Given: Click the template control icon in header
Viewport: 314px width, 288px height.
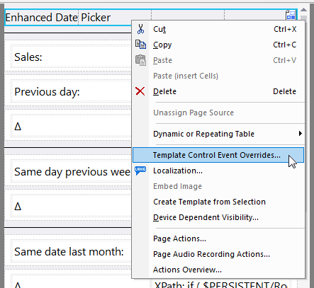Looking at the screenshot, I should (291, 15).
